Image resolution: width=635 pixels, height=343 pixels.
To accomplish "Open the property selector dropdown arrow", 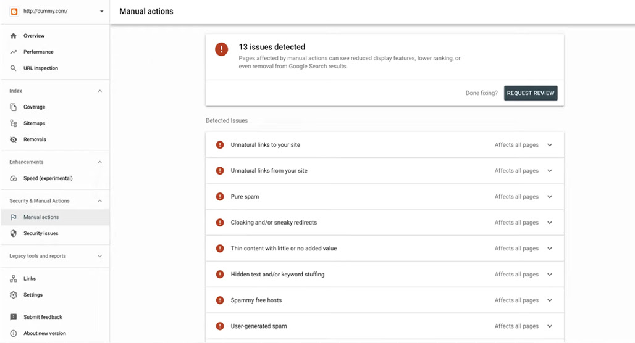I will [101, 11].
